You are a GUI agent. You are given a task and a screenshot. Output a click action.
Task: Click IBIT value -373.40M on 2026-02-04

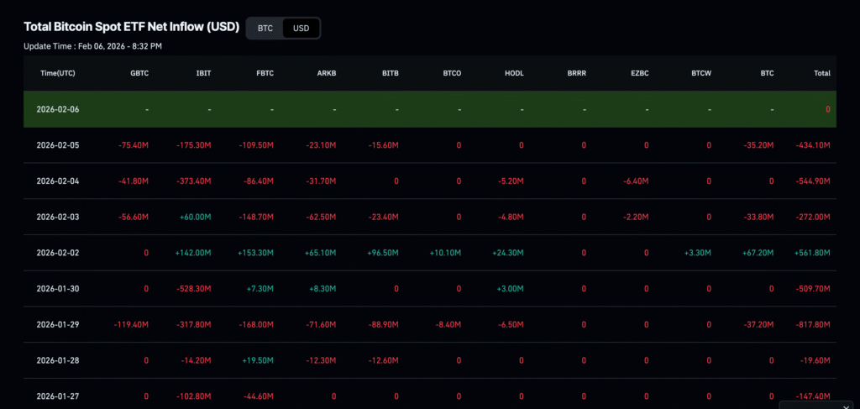[x=193, y=181]
